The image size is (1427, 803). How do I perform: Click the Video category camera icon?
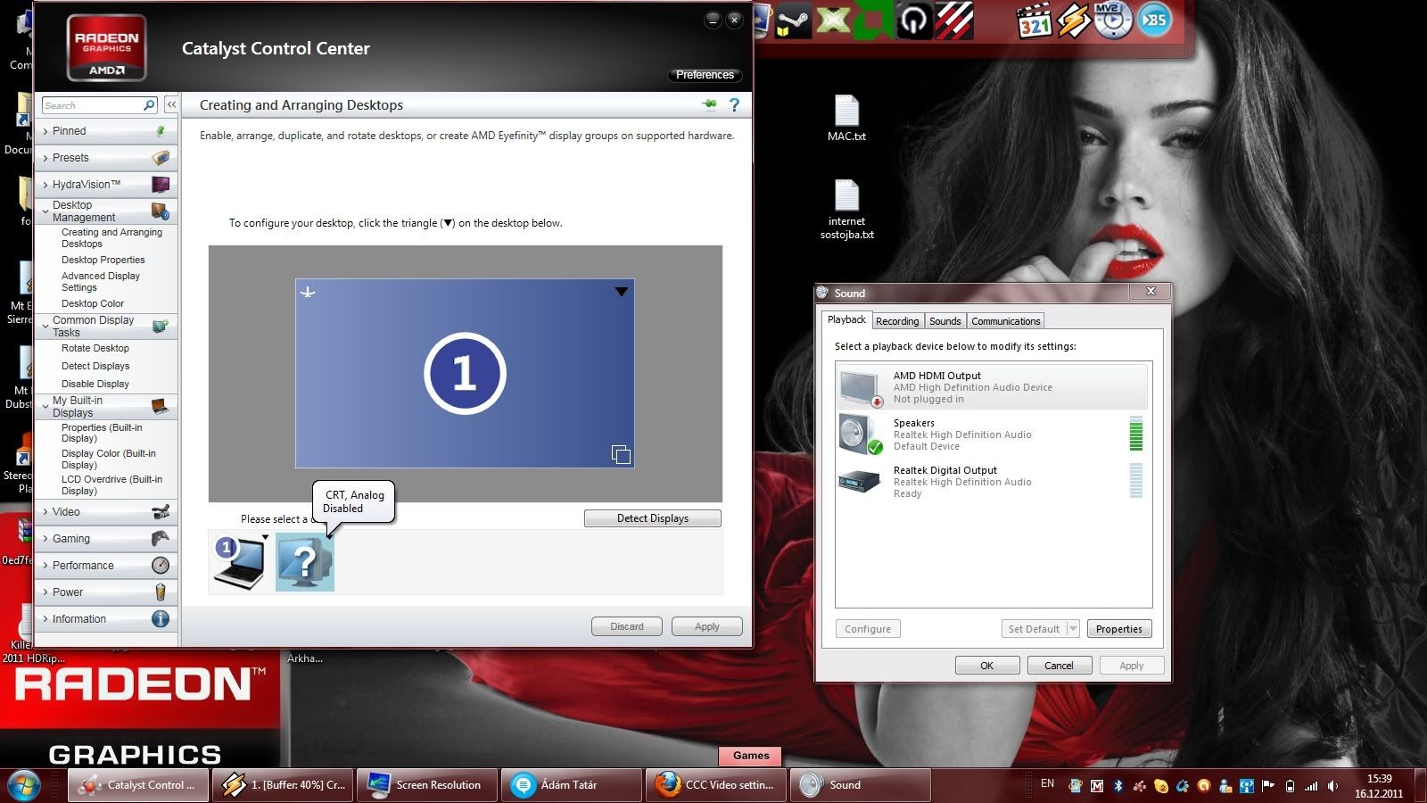[x=161, y=512]
